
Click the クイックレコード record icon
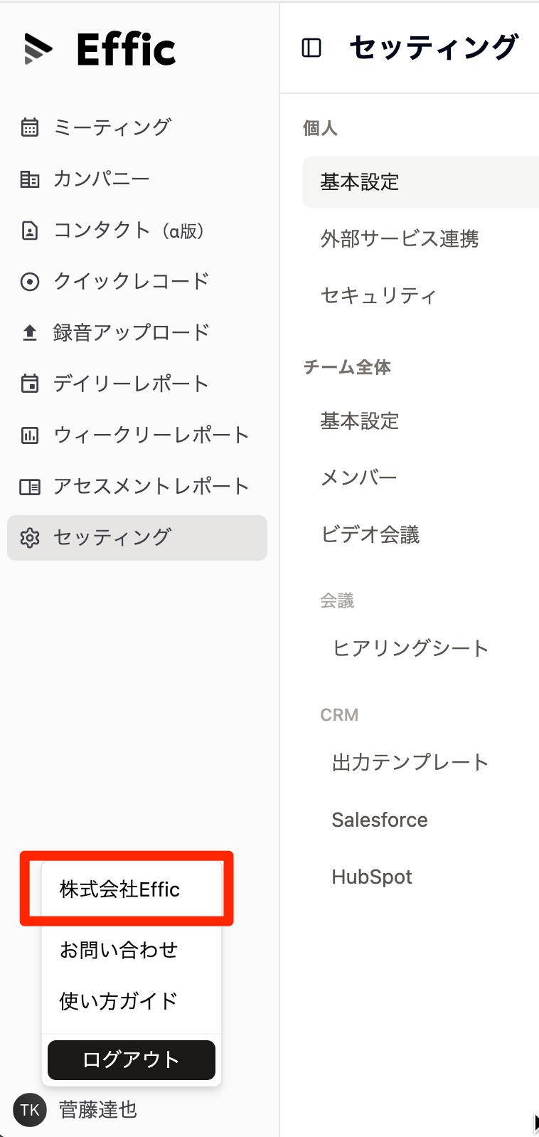point(30,282)
